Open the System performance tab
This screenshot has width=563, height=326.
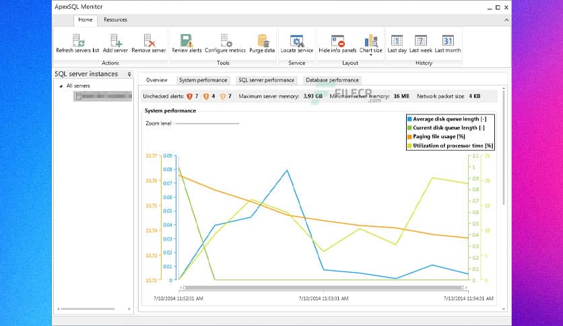pyautogui.click(x=203, y=80)
